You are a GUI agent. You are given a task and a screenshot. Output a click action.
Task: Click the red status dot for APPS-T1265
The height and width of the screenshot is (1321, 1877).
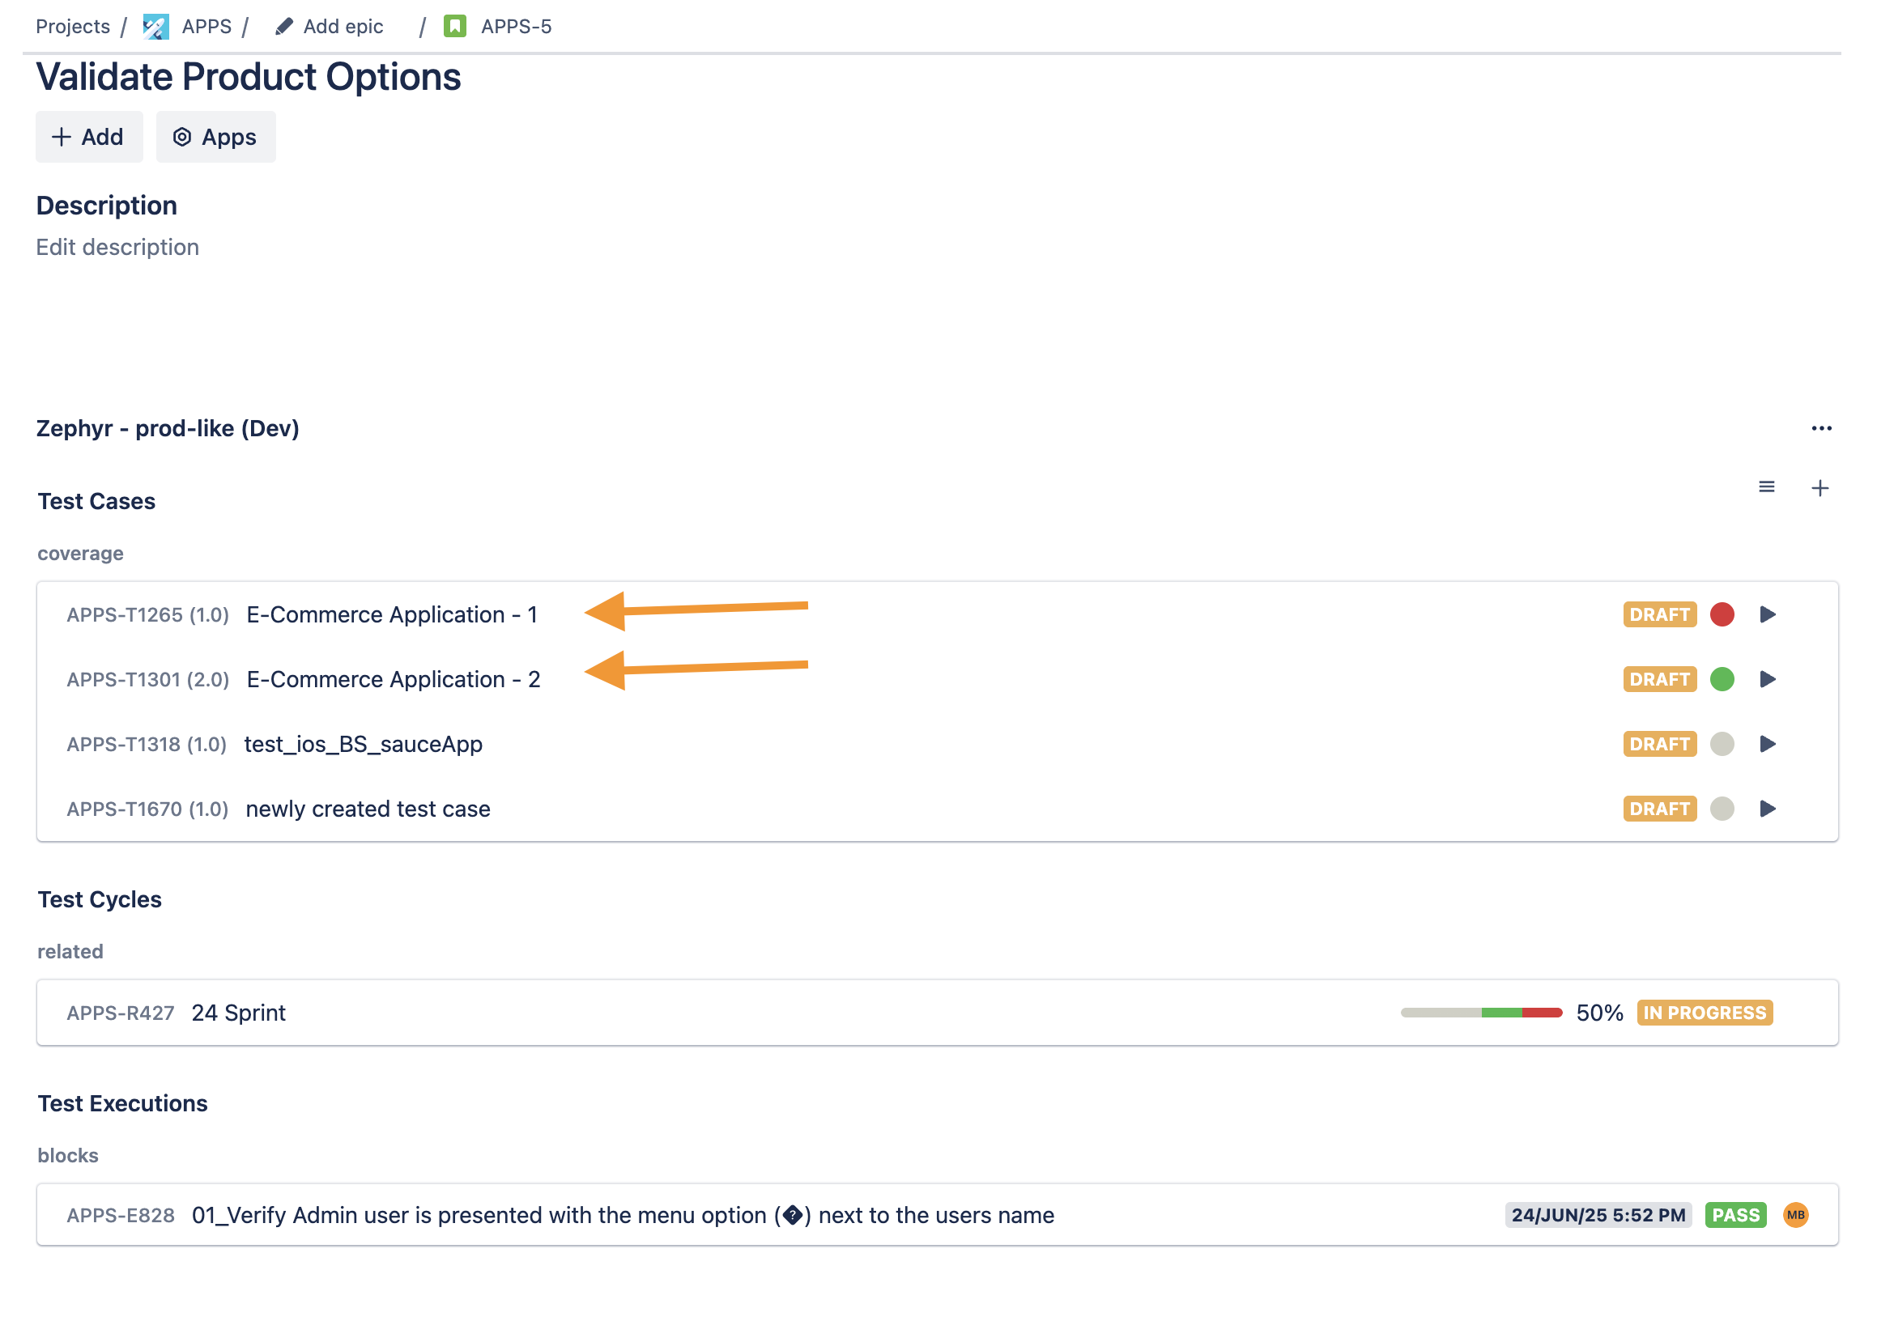pyautogui.click(x=1722, y=614)
